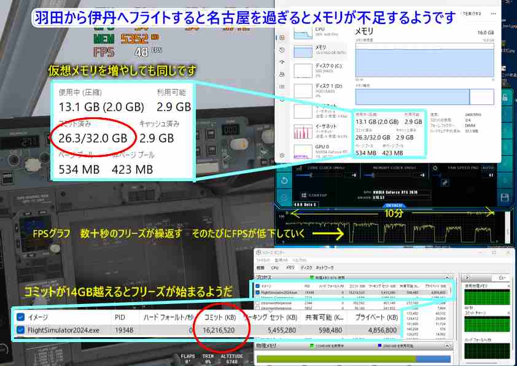Open Task Manager's Users icon
Image resolution: width=517 pixels, height=366 pixels.
pyautogui.click(x=282, y=74)
